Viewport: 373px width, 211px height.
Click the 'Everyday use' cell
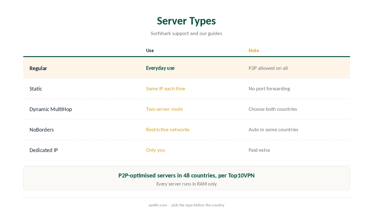160,68
